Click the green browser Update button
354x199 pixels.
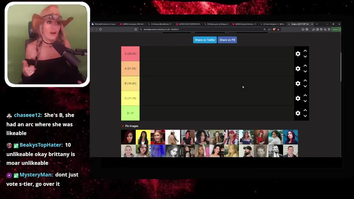coord(336,29)
